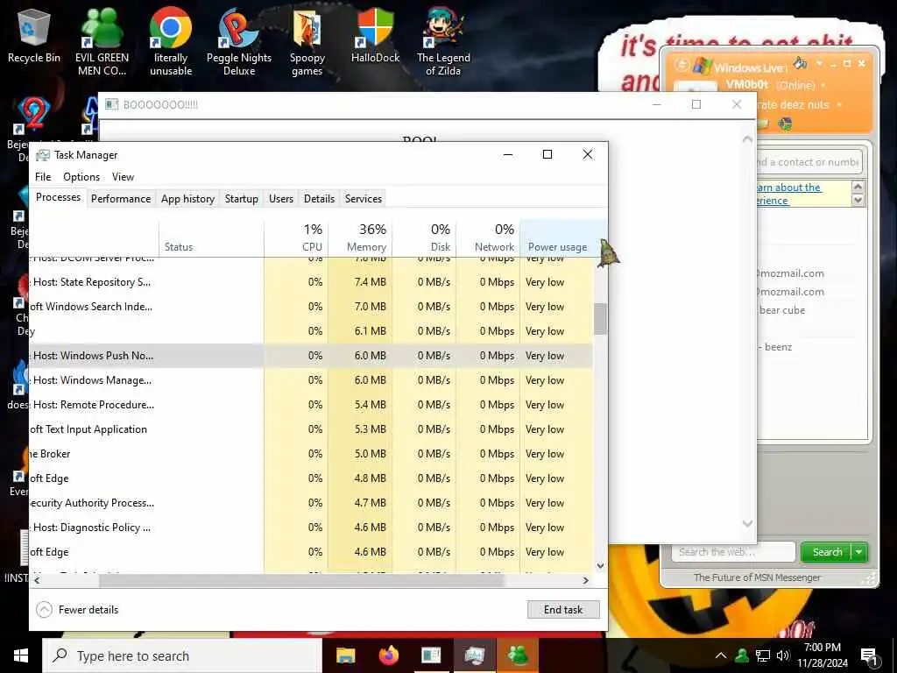Click The Future of MSN Messenger text
Screen dimensions: 897x673
[757, 577]
